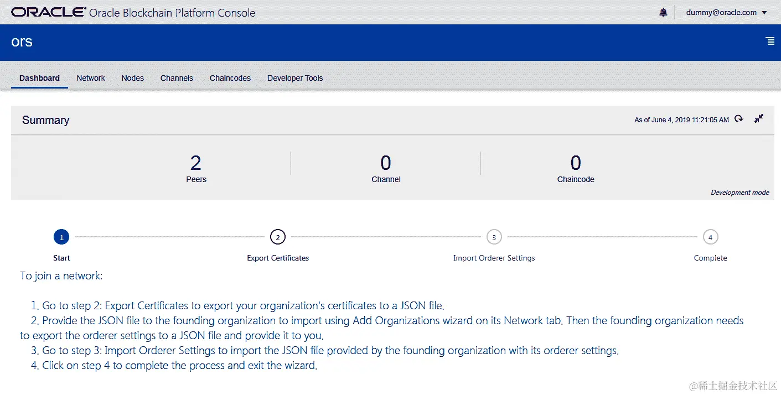Click the Channel count of 0
The width and height of the screenshot is (781, 395).
386,163
